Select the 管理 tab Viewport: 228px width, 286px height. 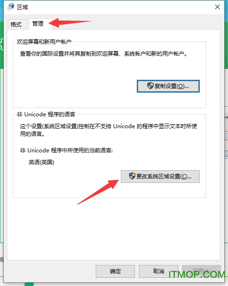tap(38, 24)
